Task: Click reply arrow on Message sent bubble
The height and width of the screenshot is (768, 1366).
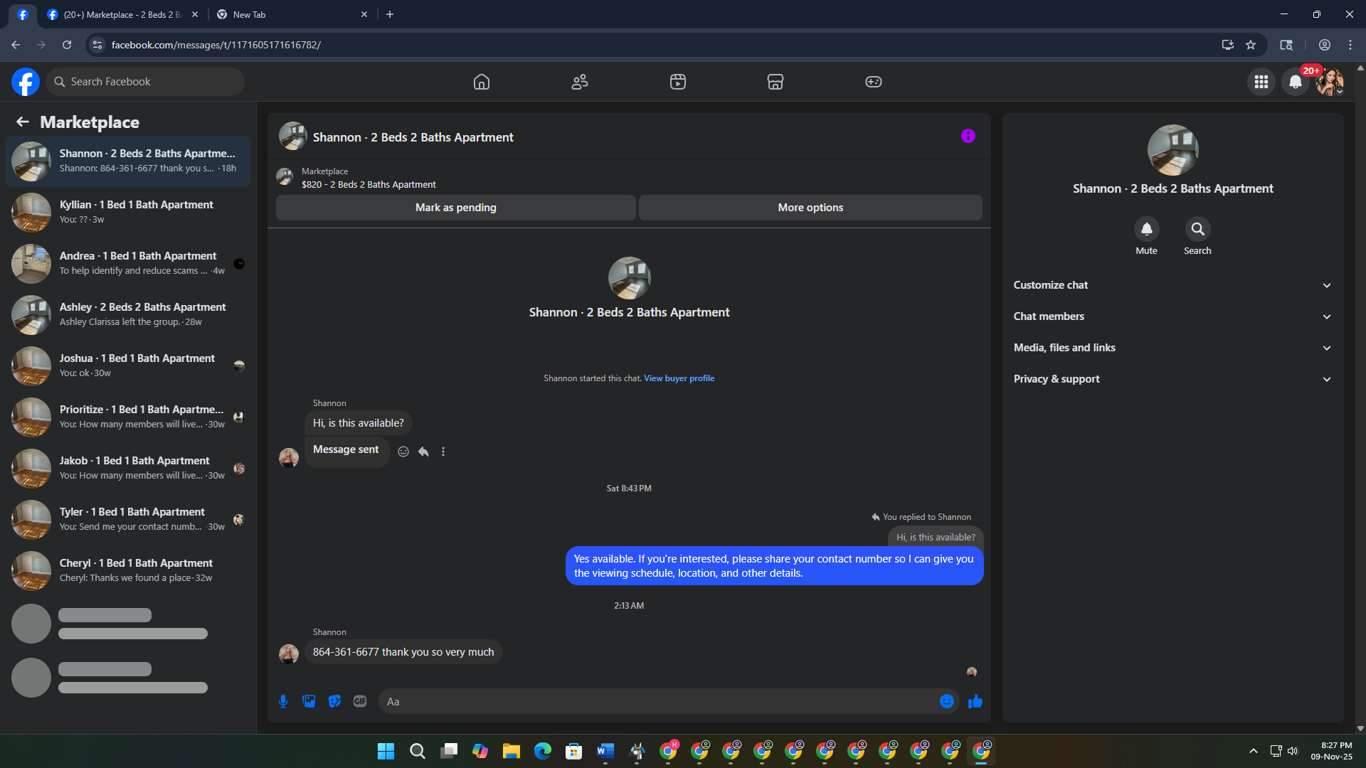Action: click(x=423, y=452)
